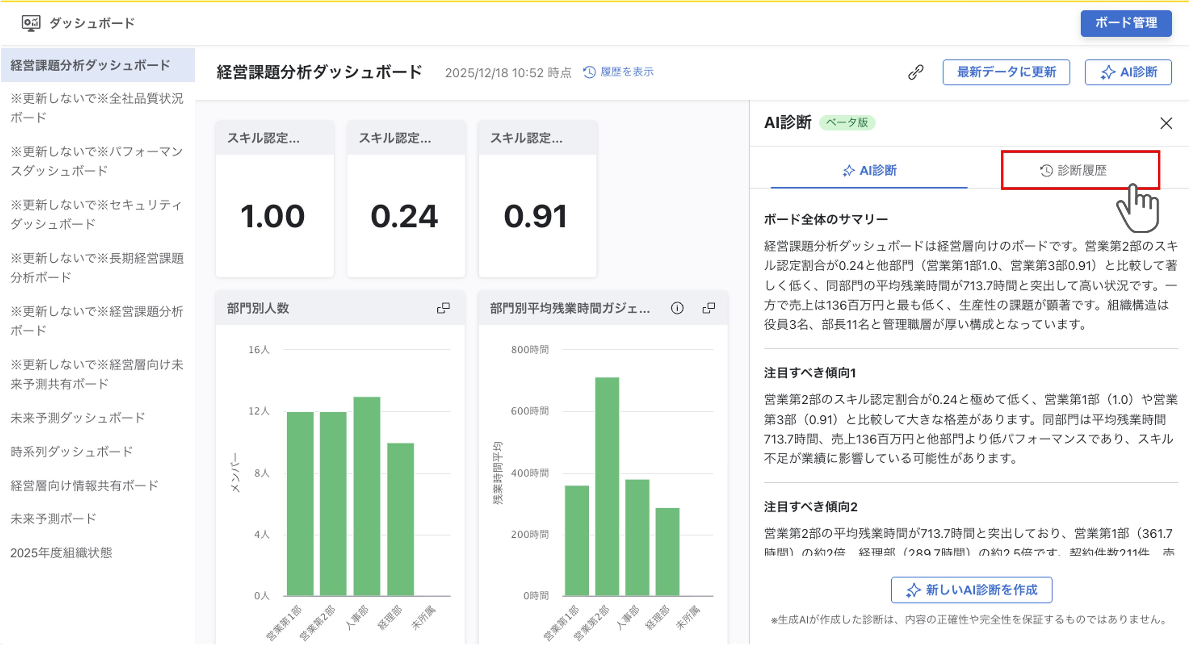Viewport: 1189px width, 645px height.
Task: Click the 履歴を表示 link
Action: [x=618, y=72]
